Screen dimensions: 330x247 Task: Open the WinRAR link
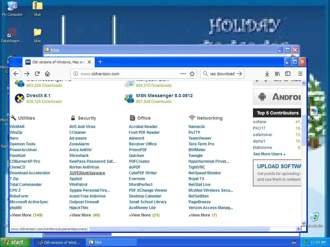17,127
